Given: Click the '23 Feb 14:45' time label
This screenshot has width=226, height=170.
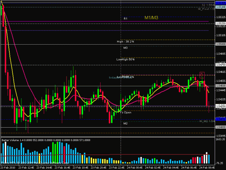Looking at the screenshot, I should (44, 167).
